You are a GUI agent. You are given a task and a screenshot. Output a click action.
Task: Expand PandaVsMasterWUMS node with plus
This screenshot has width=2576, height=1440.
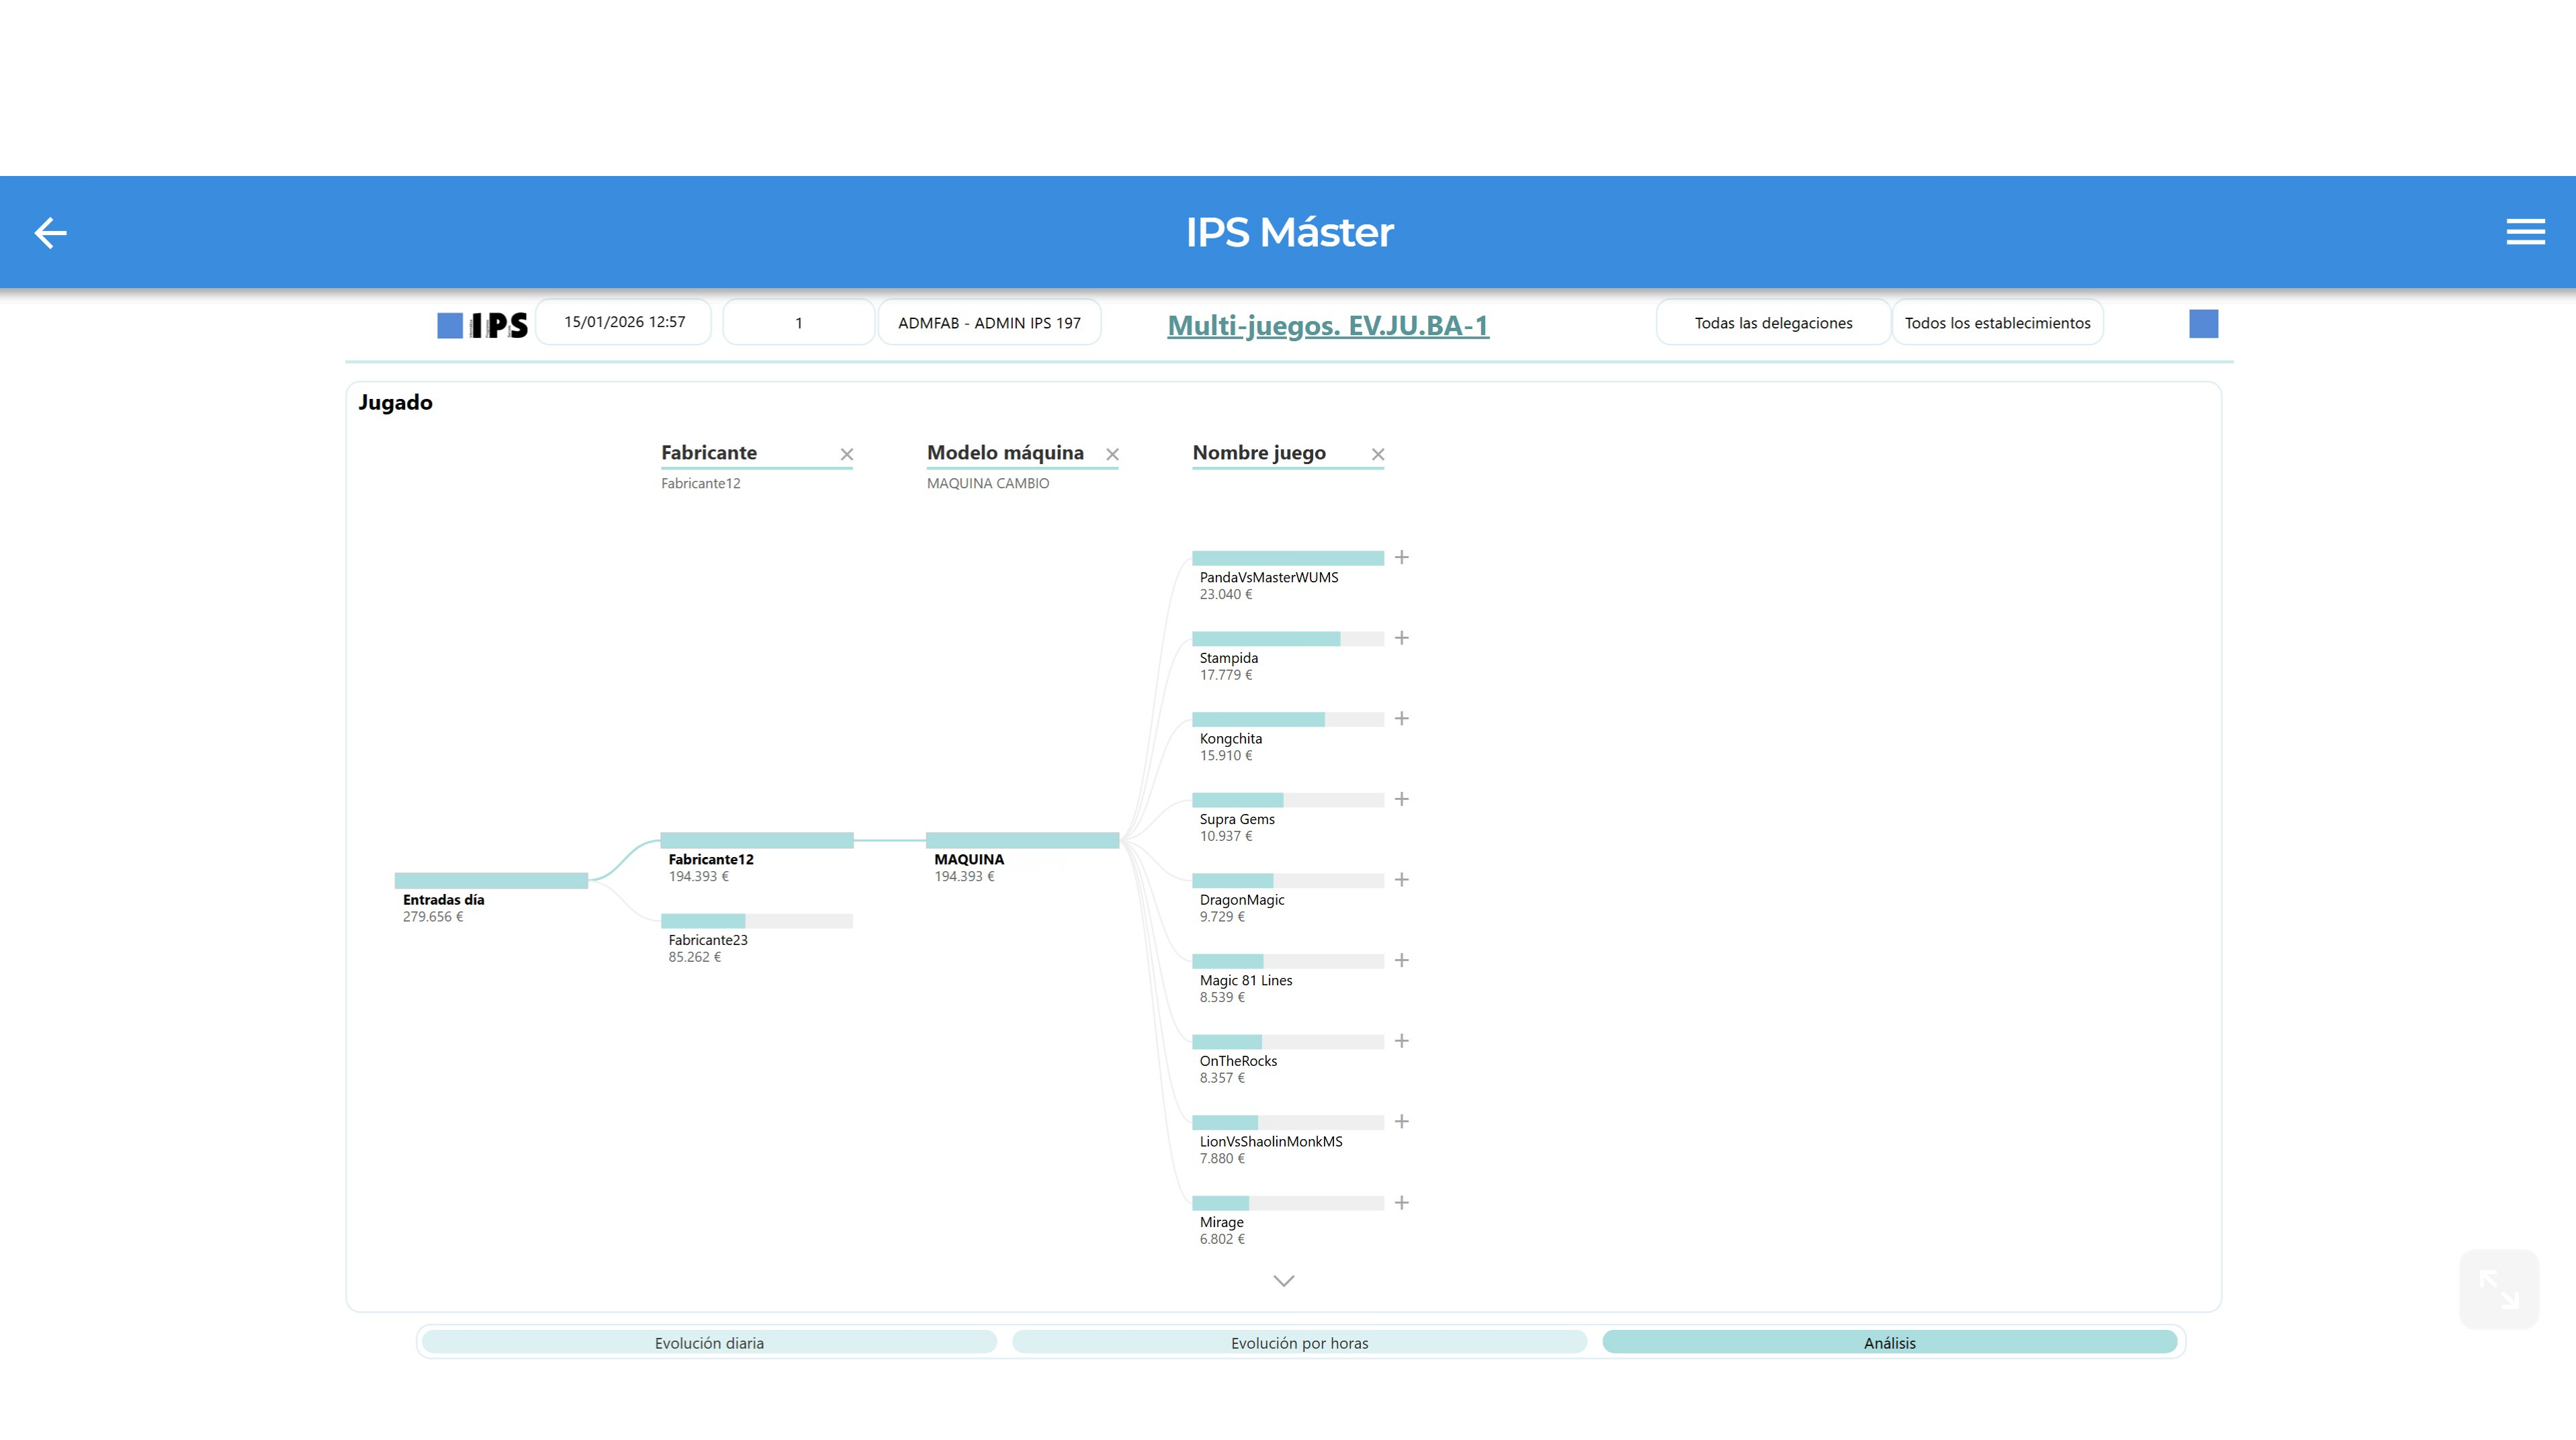(1402, 558)
